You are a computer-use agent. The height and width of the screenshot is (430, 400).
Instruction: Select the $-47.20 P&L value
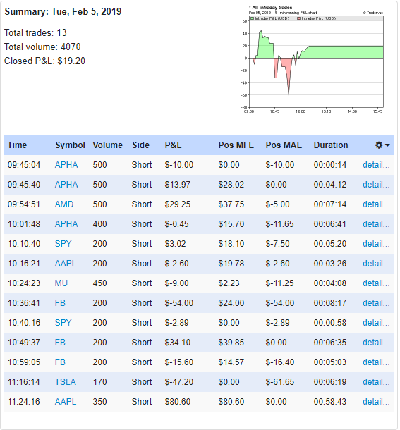[x=179, y=382]
